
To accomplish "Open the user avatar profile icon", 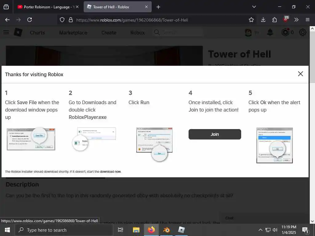I will 248,32.
